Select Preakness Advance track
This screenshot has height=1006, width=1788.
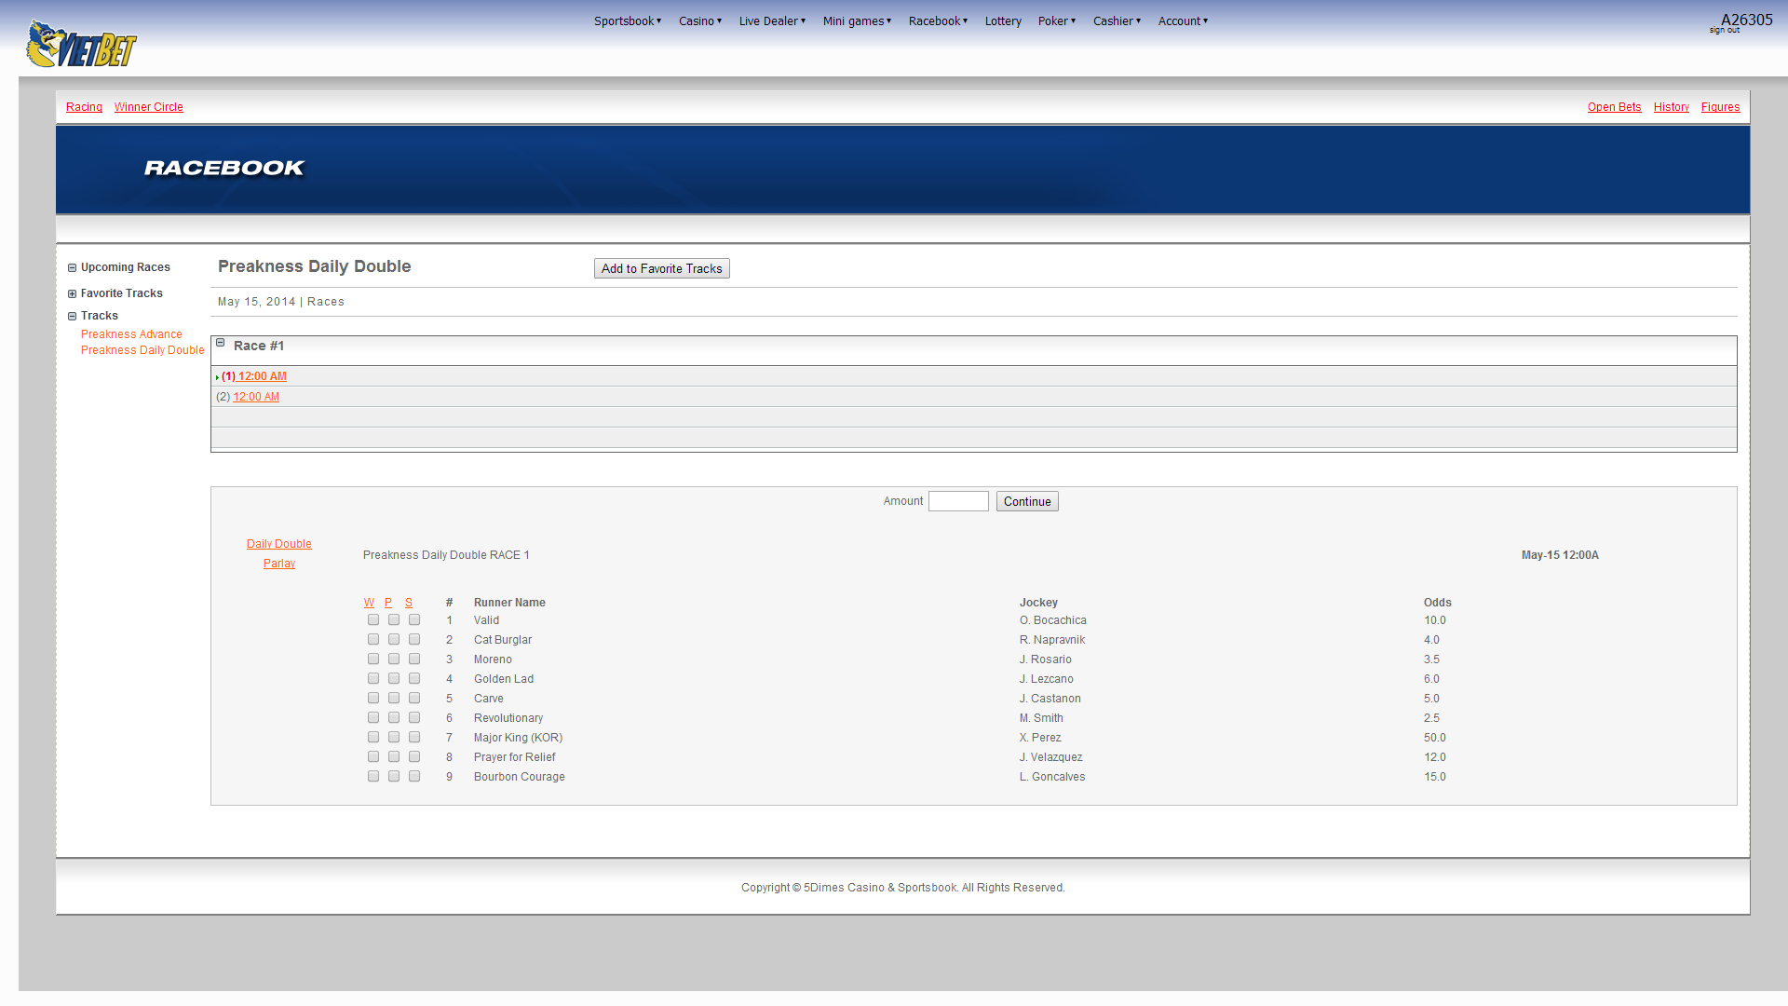(131, 334)
